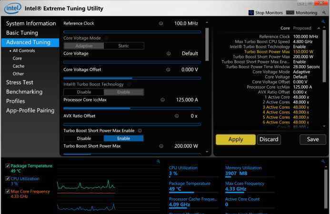Click Reference Clock value 100.0 MHz
The height and width of the screenshot is (214, 330).
[x=186, y=23]
